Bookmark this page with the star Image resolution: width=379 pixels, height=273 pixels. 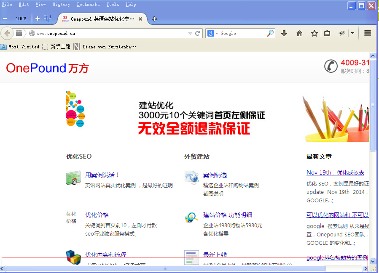click(314, 33)
